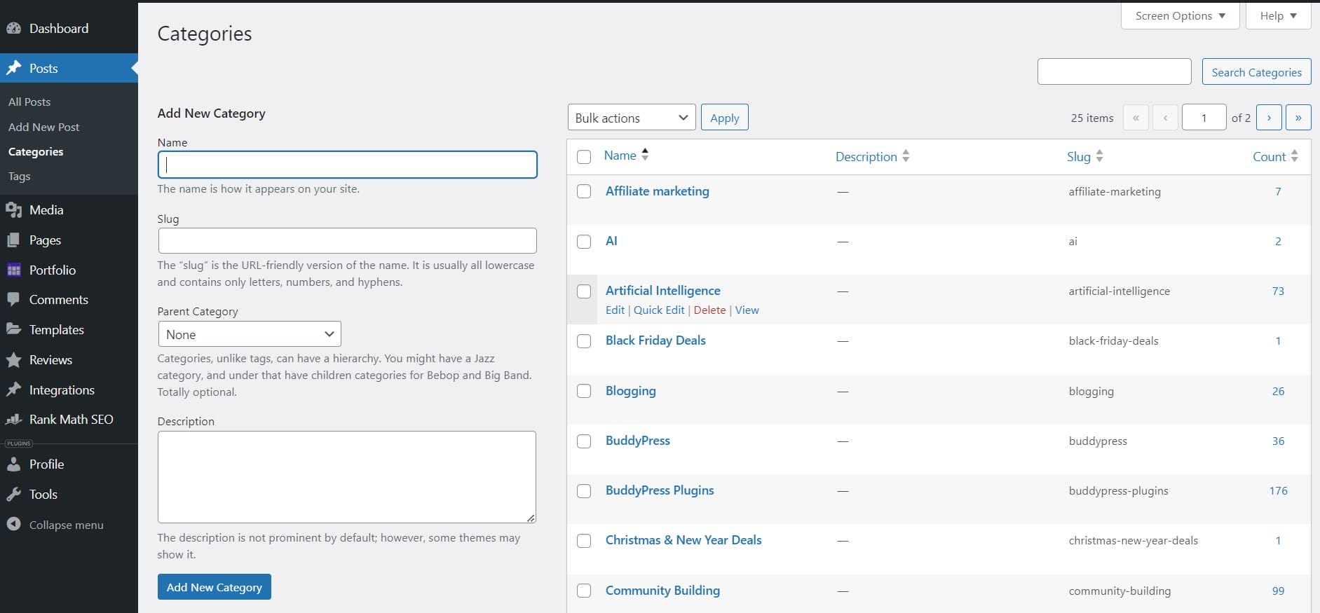Viewport: 1320px width, 613px height.
Task: Open Reviews using the star icon
Action: click(14, 360)
